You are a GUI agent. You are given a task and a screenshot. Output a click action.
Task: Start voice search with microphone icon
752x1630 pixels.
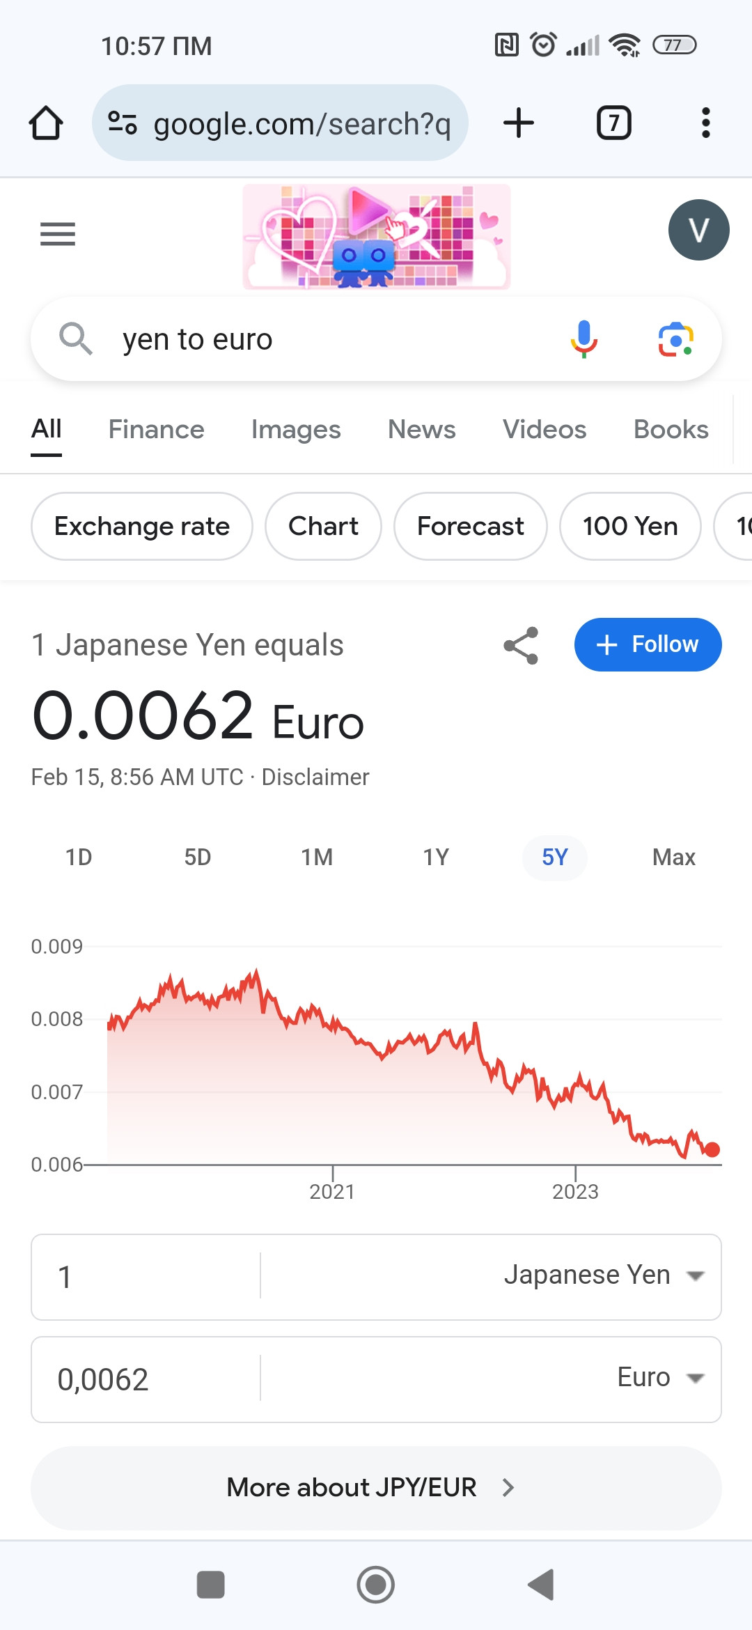point(584,339)
